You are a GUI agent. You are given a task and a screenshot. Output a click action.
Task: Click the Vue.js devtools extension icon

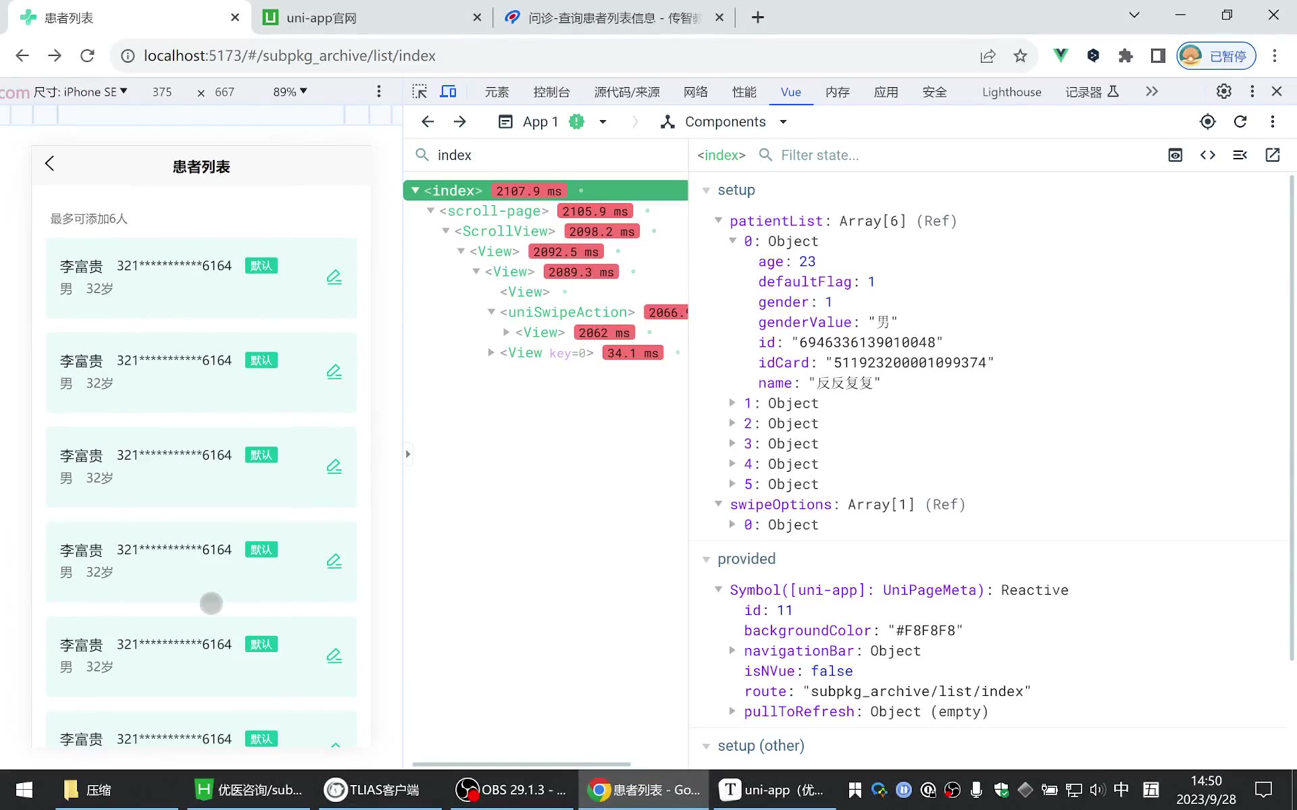(1061, 55)
